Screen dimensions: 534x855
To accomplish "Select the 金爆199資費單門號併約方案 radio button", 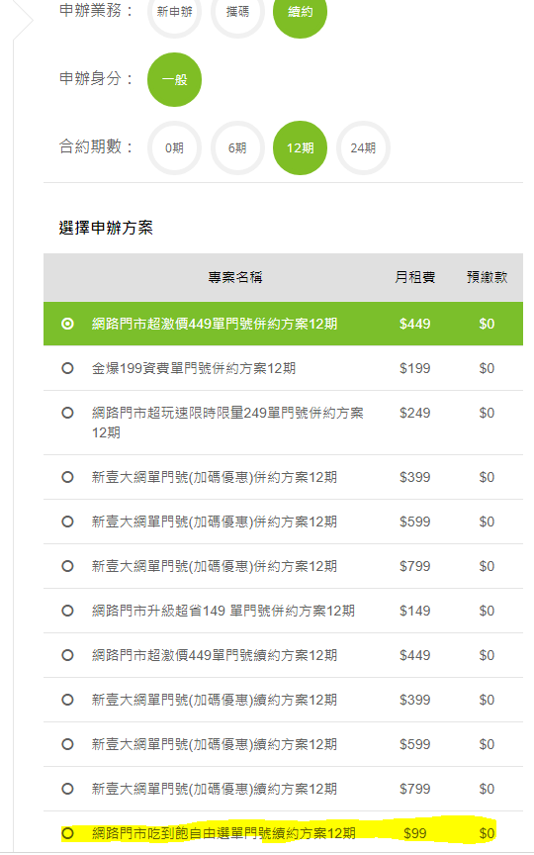I will [67, 368].
